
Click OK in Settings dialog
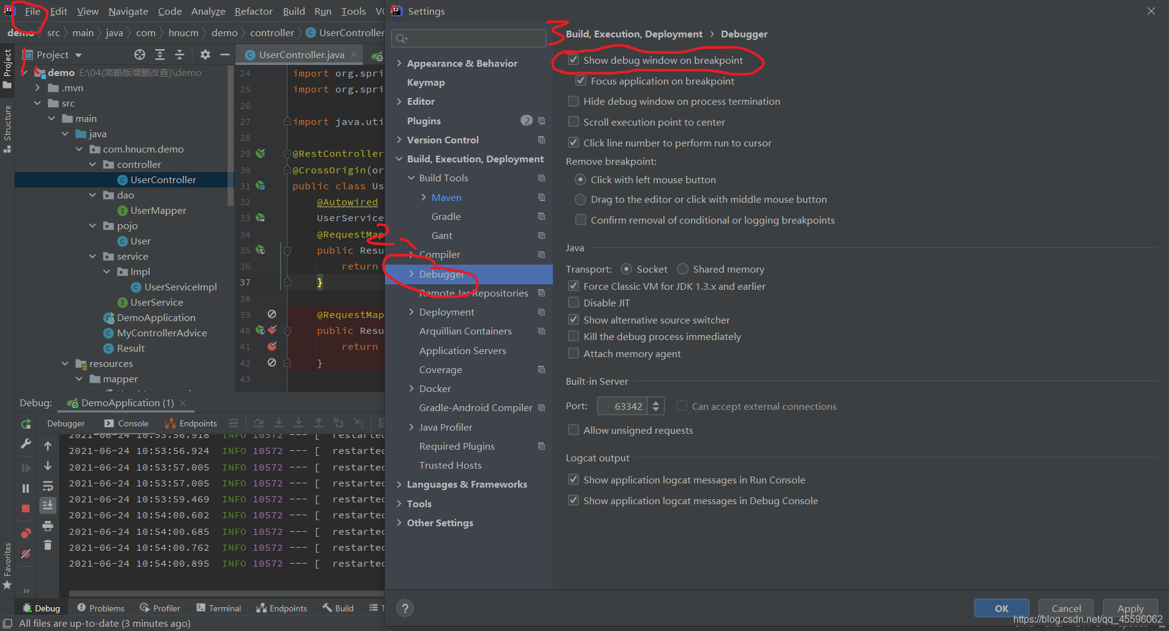point(1002,608)
